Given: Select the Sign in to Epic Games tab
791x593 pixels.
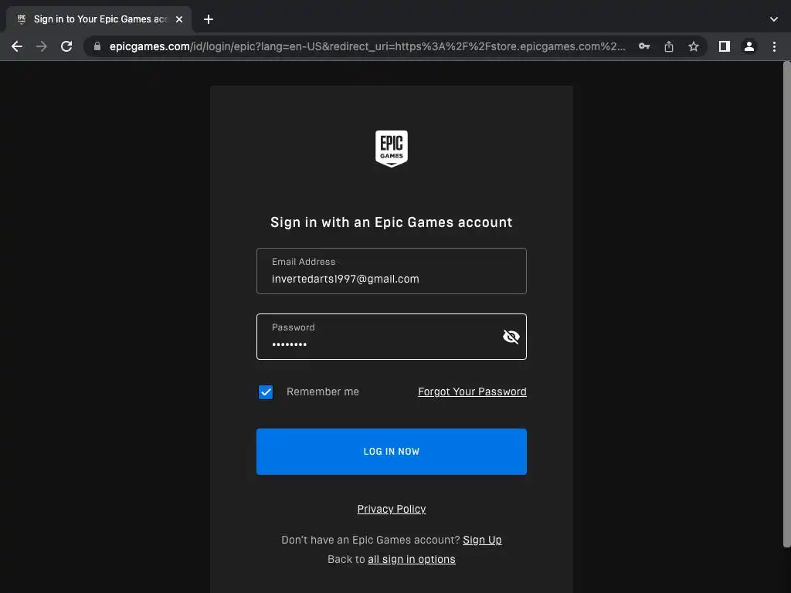Looking at the screenshot, I should (99, 19).
